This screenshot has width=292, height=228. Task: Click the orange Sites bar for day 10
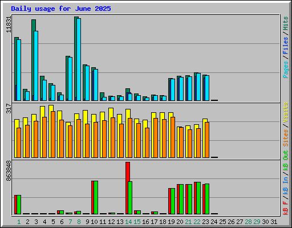(96, 140)
